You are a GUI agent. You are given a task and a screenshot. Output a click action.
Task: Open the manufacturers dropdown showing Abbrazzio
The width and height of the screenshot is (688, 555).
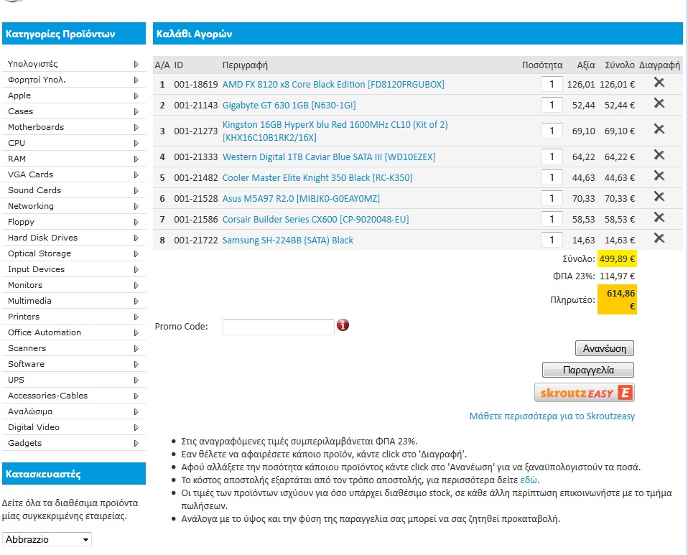click(47, 539)
